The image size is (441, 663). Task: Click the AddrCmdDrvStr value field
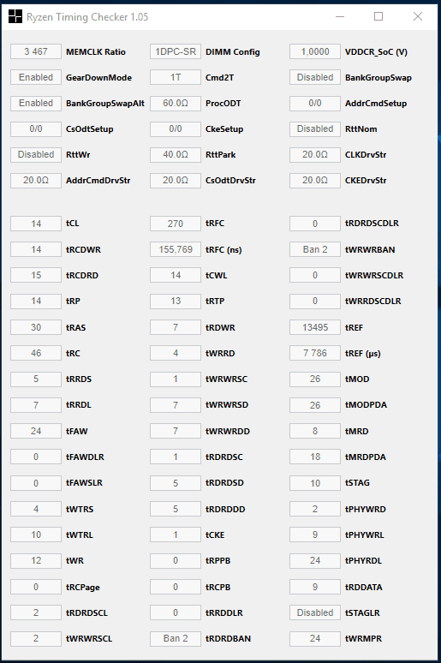pos(36,181)
